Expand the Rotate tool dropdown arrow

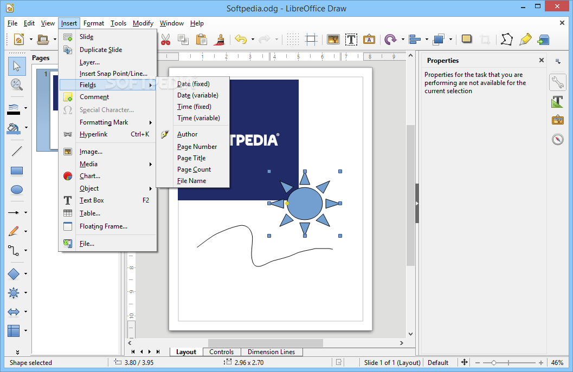click(403, 40)
